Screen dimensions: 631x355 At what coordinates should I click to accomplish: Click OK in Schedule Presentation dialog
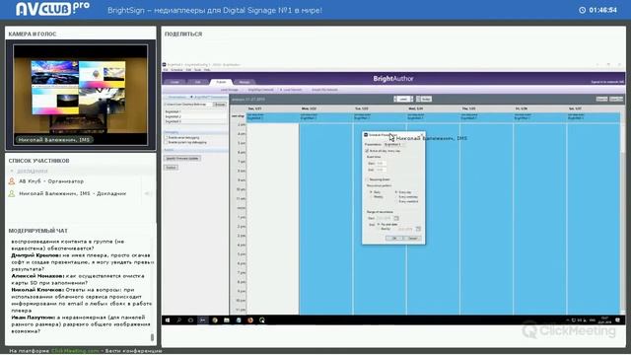point(394,239)
